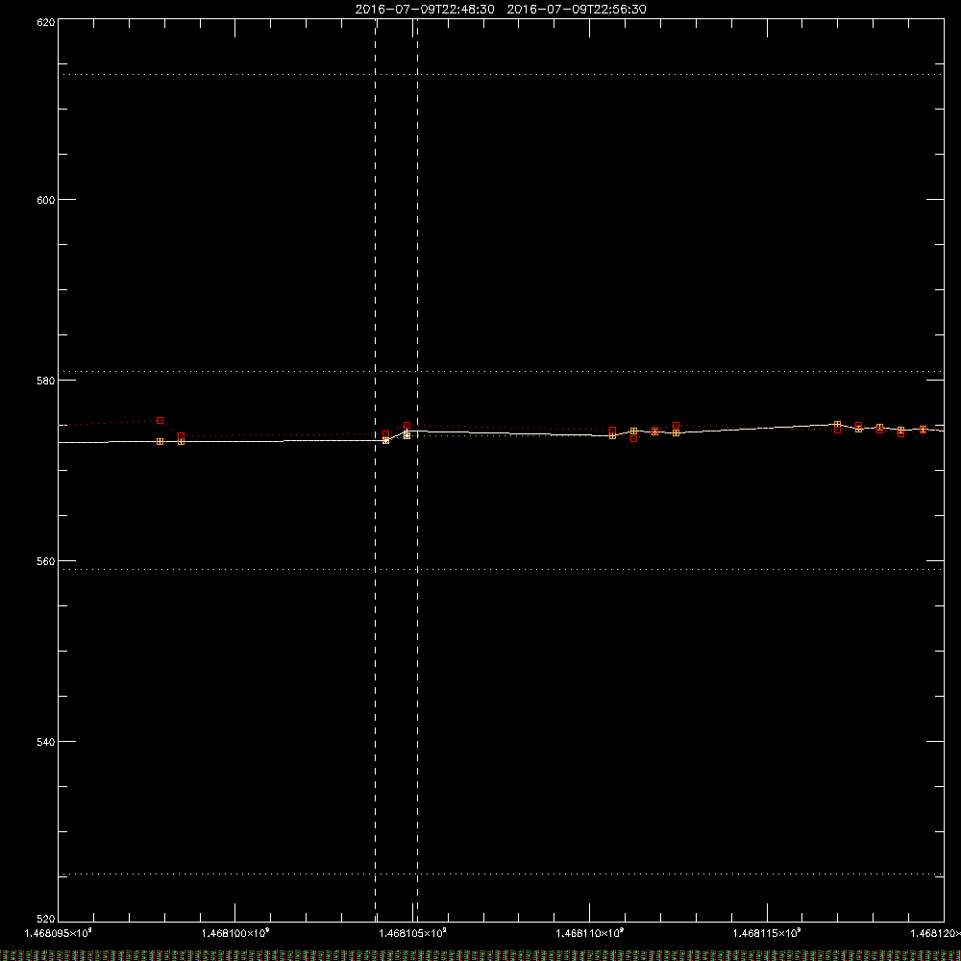Click the y-axis label 560
The width and height of the screenshot is (961, 961).
tap(46, 561)
